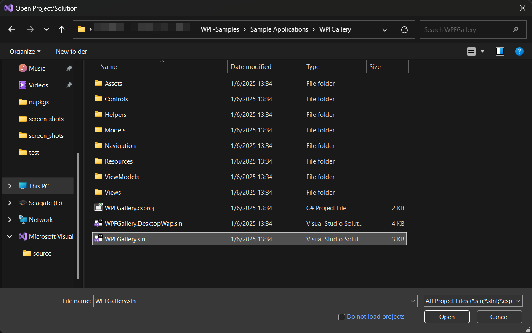
Task: Click the pin icon beside Videos
Action: tap(69, 85)
